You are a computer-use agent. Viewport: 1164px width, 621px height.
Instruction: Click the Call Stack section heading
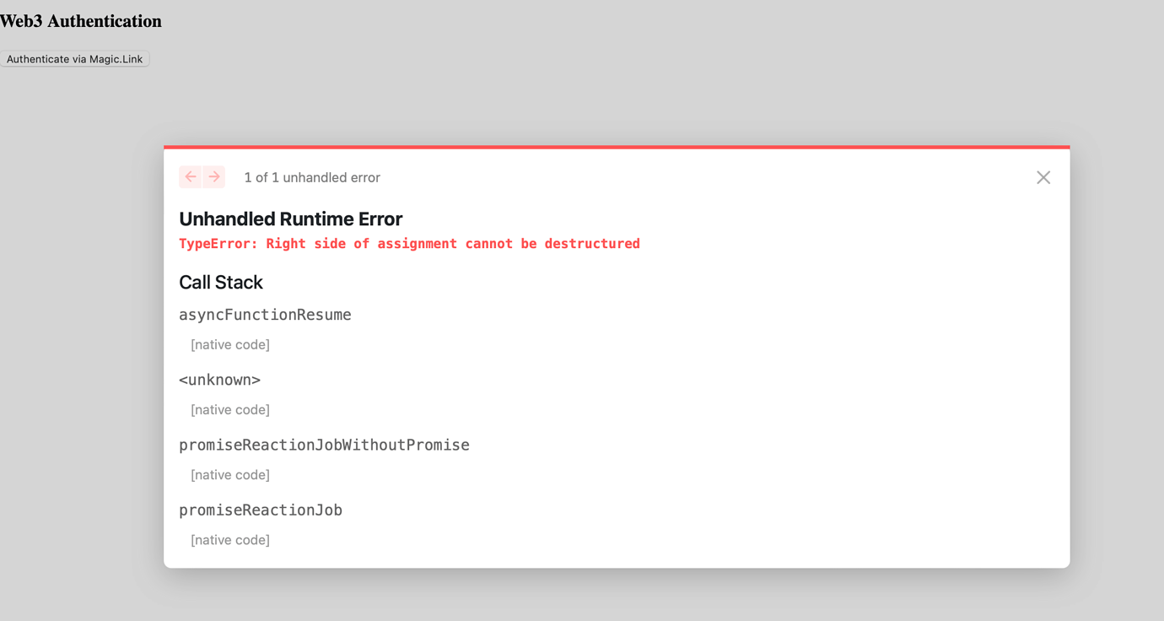pyautogui.click(x=221, y=282)
